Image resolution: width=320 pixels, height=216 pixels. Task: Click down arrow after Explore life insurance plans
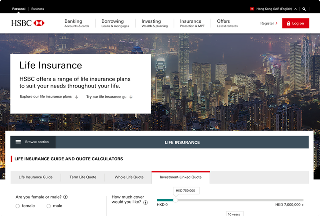tap(76, 97)
